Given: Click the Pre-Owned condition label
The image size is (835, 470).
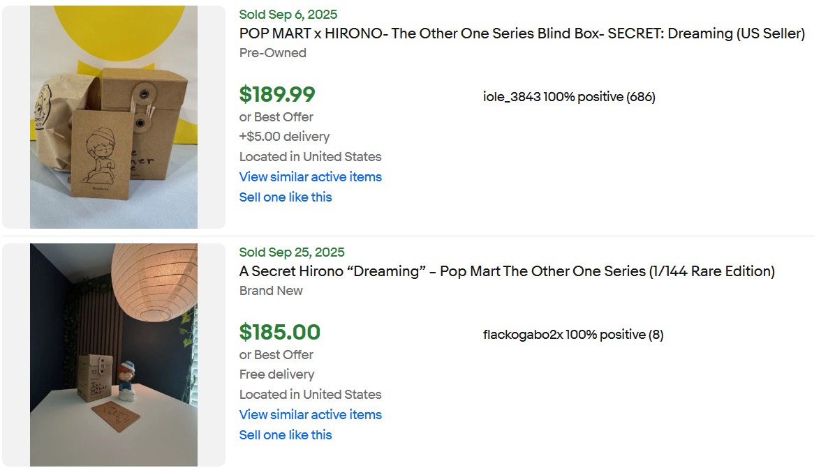Looking at the screenshot, I should (272, 53).
